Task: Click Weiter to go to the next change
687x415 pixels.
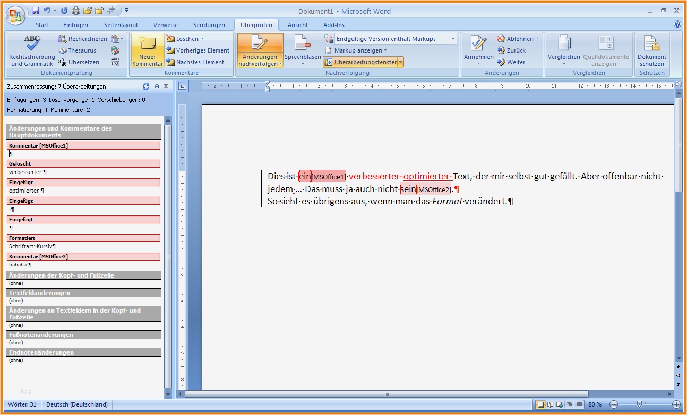Action: 511,62
